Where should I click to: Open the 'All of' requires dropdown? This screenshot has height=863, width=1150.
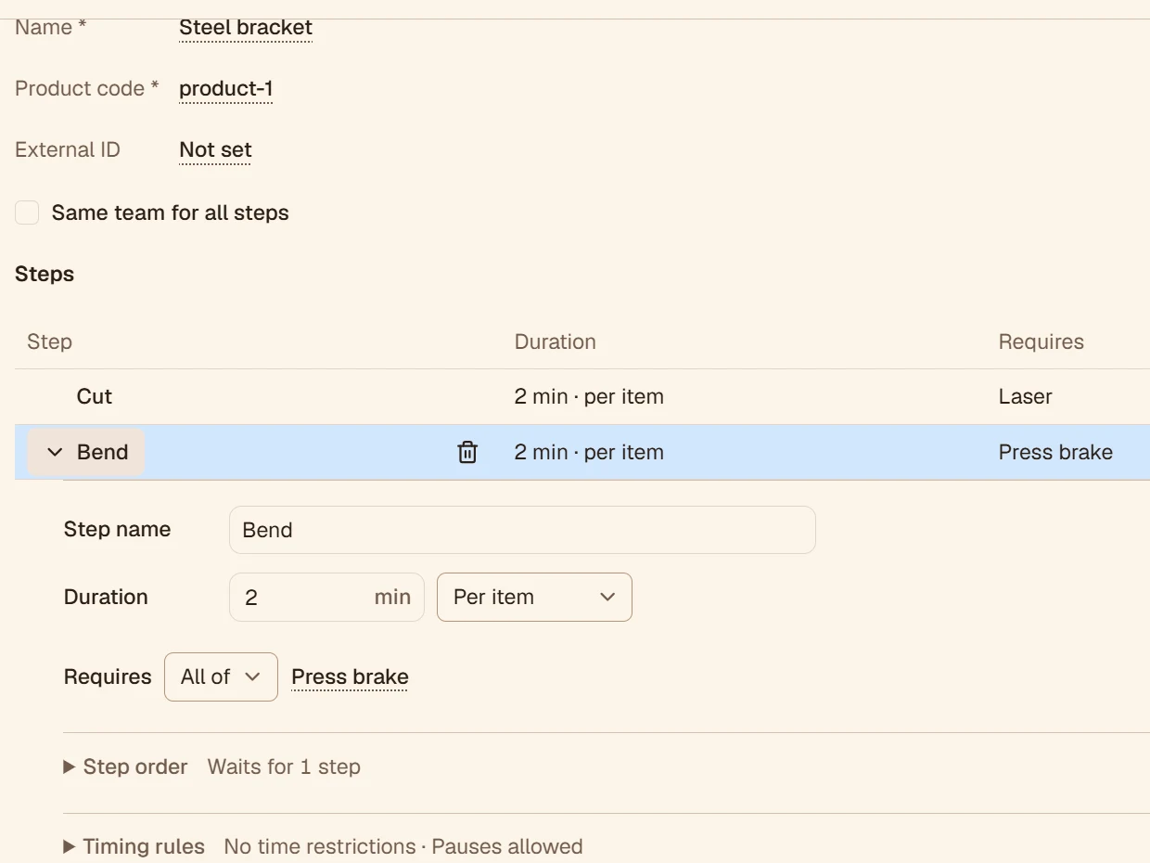[221, 677]
